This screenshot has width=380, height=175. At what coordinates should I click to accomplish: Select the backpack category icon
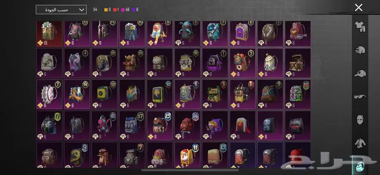click(x=359, y=167)
